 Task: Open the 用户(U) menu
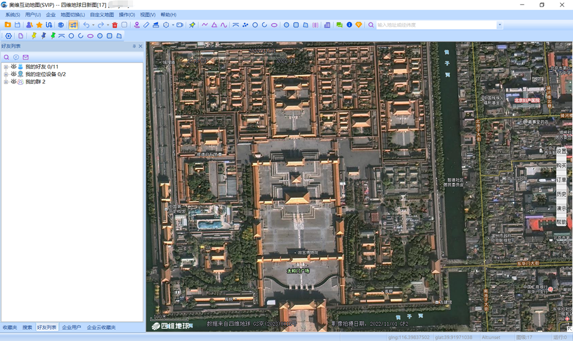[x=33, y=15]
